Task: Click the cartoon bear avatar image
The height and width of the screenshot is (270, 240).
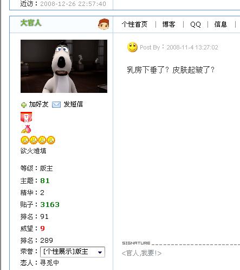Action: (x=64, y=66)
